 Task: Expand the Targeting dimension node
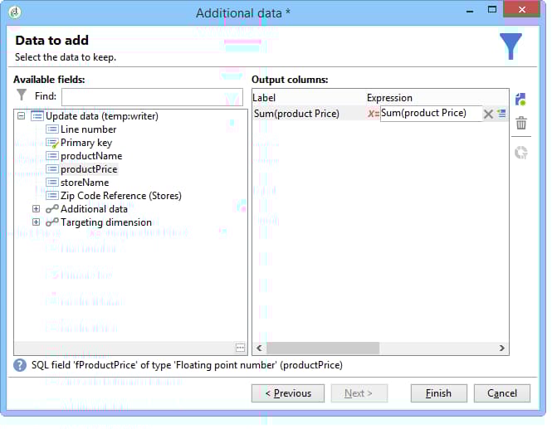[x=36, y=222]
